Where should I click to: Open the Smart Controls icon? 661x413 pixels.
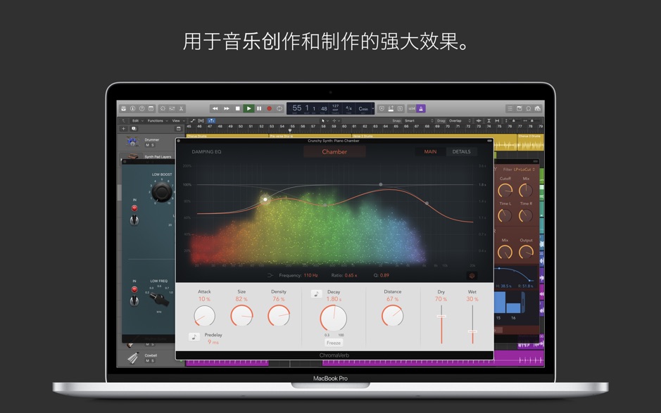162,109
